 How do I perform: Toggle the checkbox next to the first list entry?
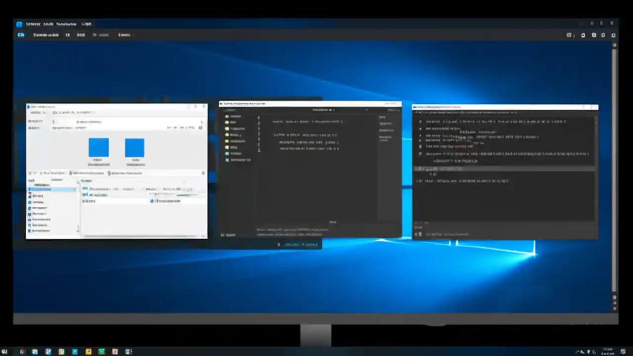pos(85,188)
